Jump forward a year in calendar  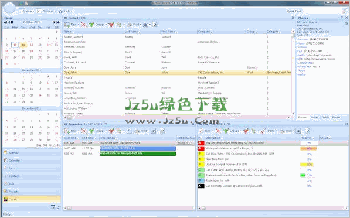click(58, 22)
